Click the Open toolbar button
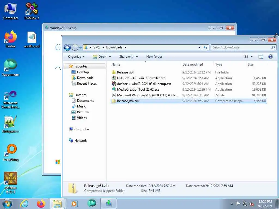 pyautogui.click(x=100, y=57)
